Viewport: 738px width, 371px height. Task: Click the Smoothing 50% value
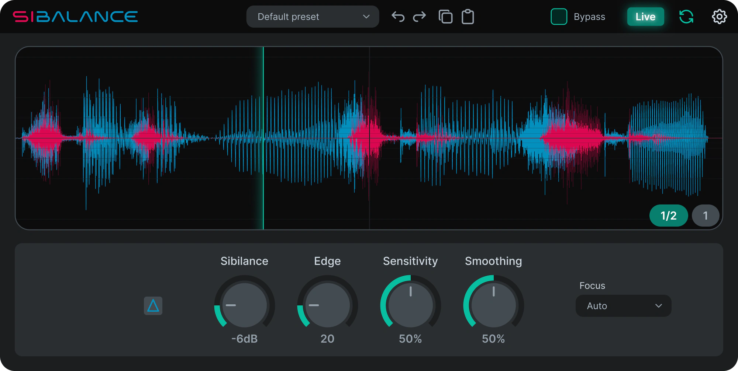(x=493, y=339)
